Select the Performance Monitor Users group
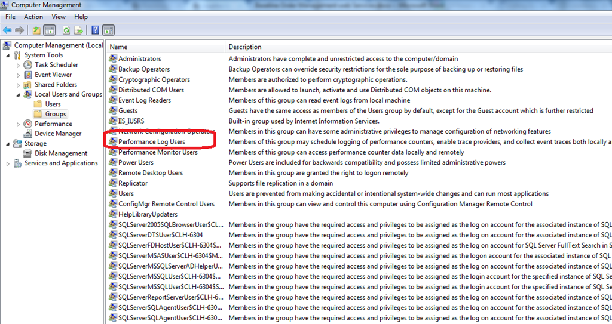The height and width of the screenshot is (324, 612). (x=158, y=152)
